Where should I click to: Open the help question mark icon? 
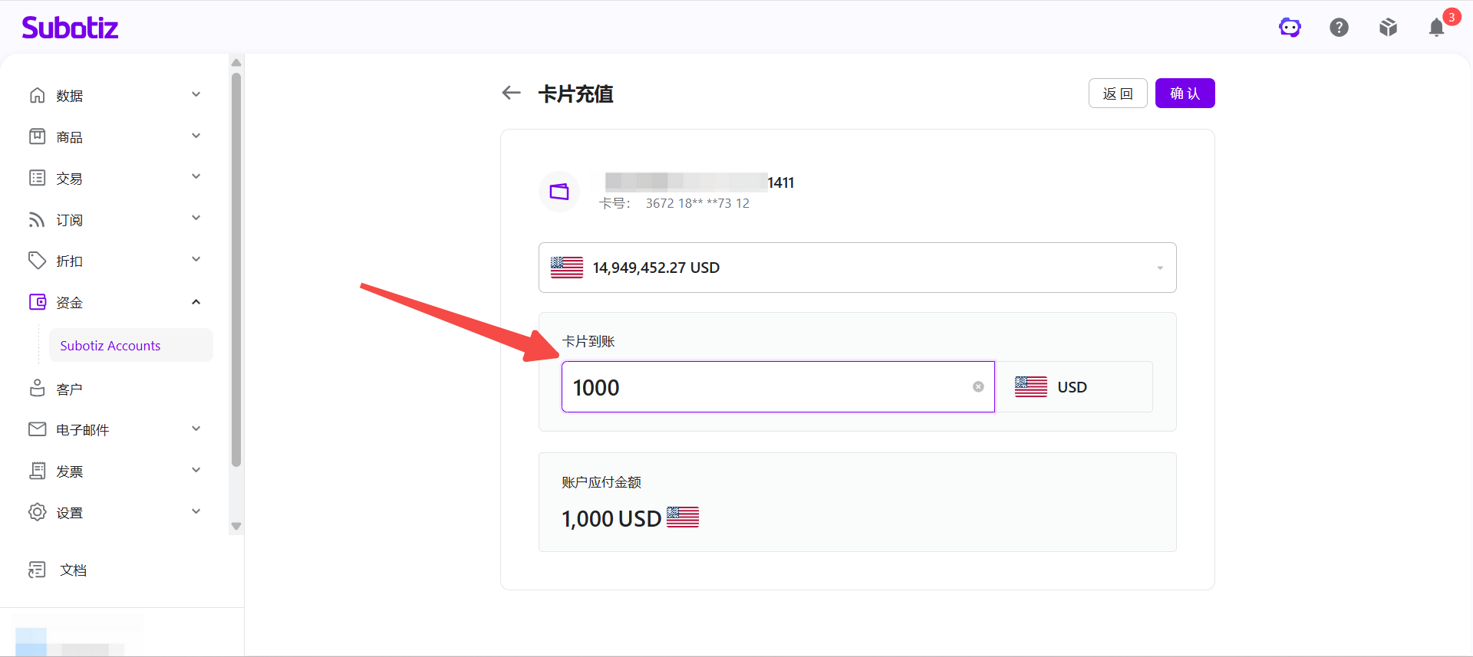(x=1339, y=28)
